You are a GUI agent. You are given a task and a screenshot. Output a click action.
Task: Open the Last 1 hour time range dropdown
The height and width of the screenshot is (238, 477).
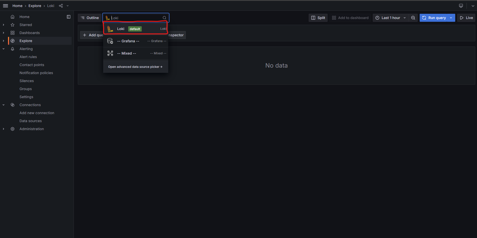pos(390,18)
